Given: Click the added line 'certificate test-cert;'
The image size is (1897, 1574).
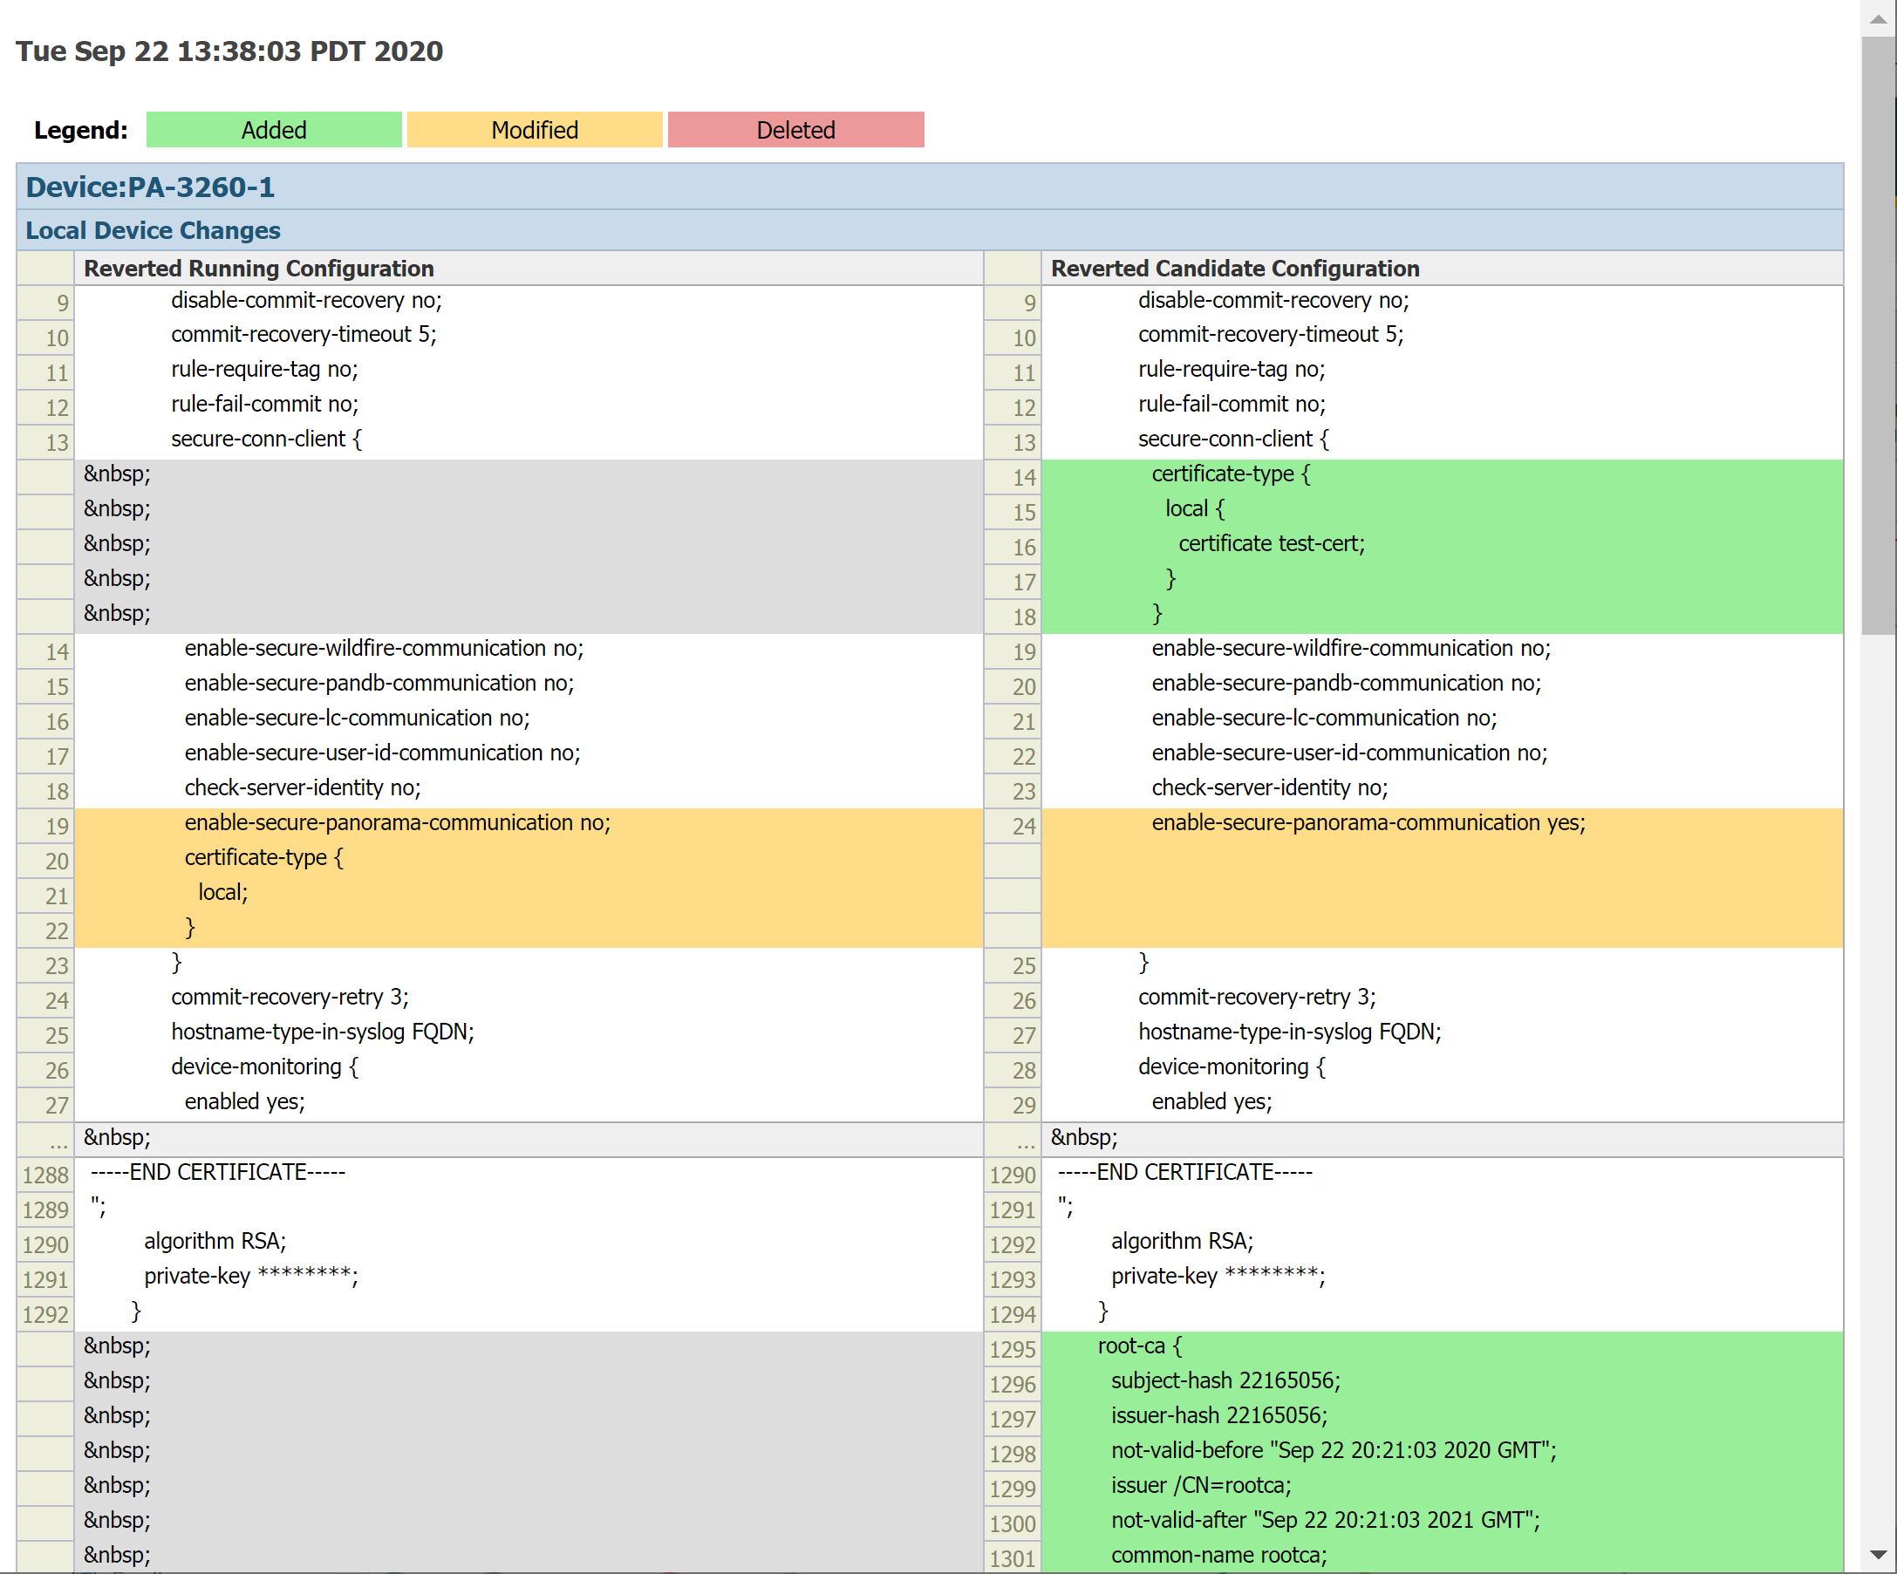Looking at the screenshot, I should [x=1271, y=543].
